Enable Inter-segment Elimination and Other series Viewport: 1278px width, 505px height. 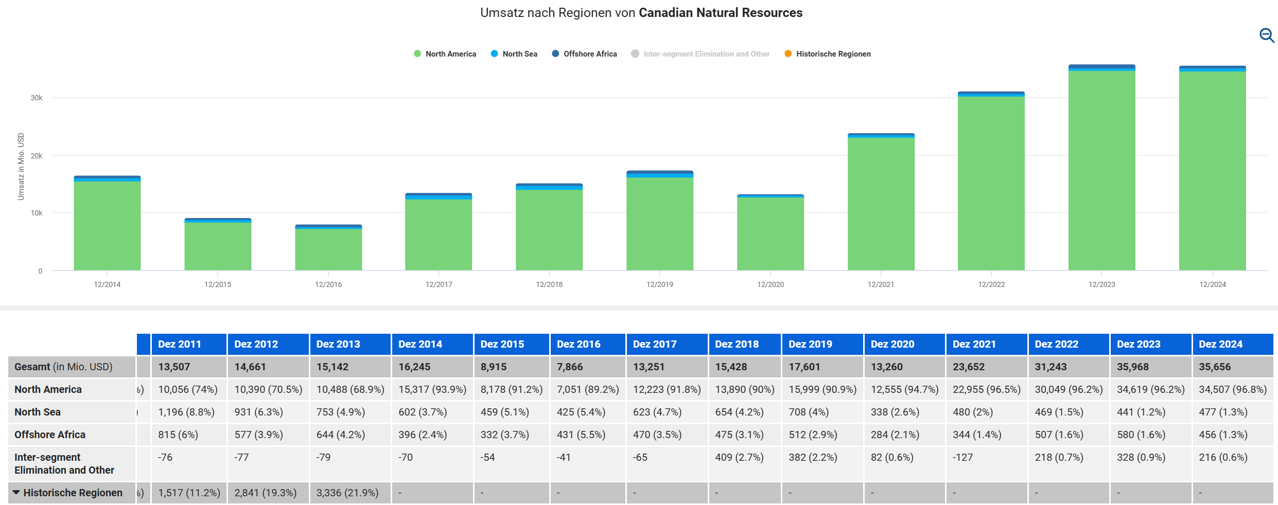point(706,54)
